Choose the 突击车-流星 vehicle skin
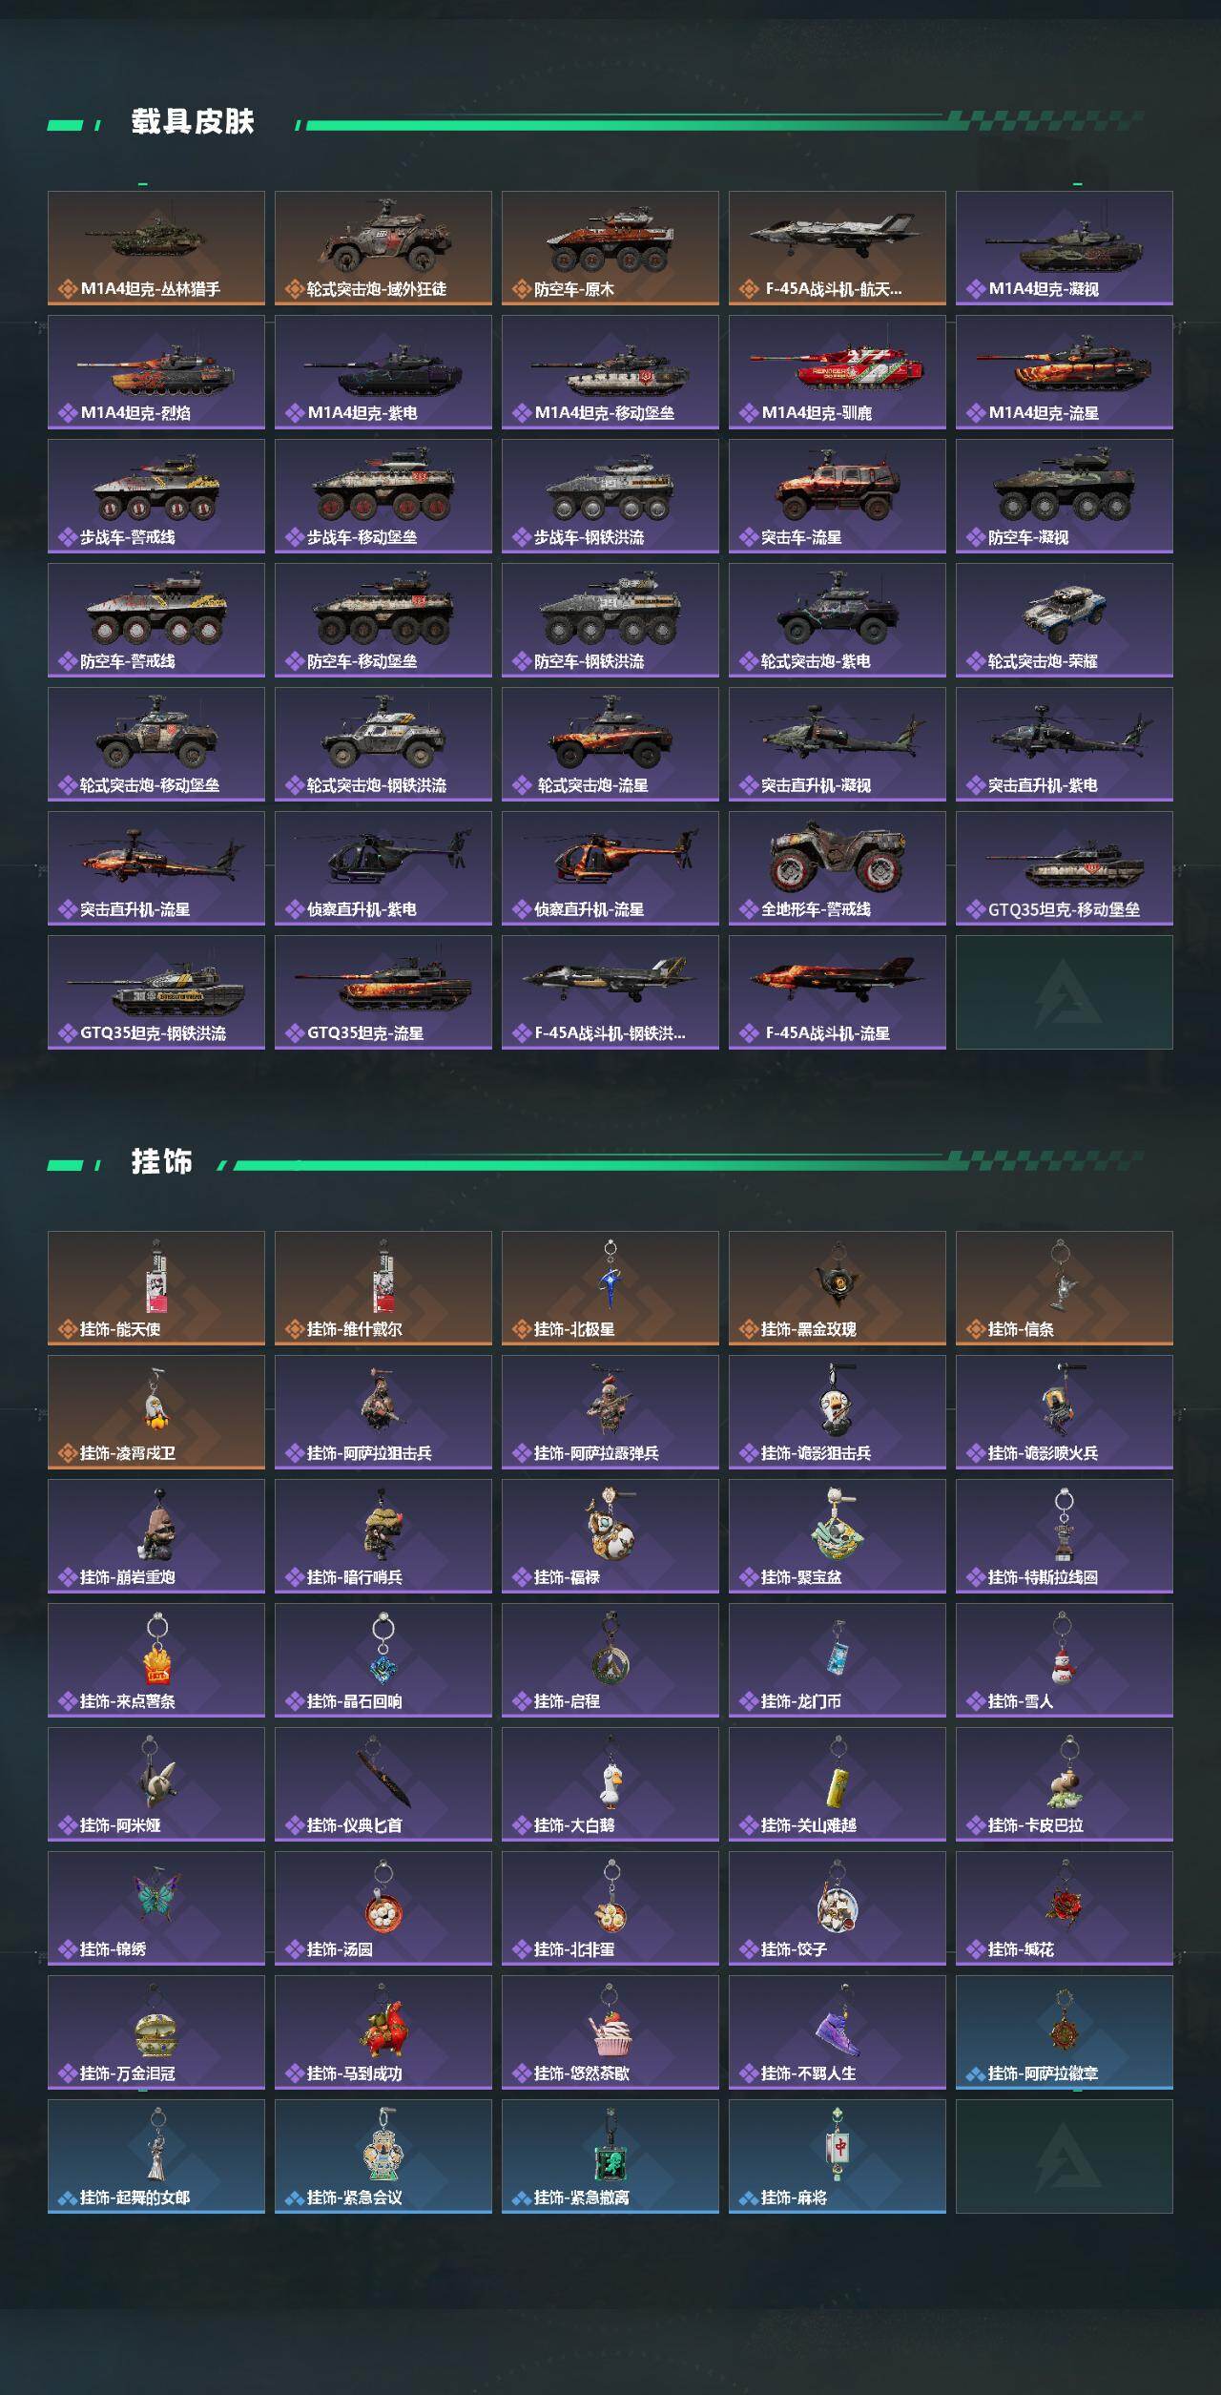Viewport: 1221px width, 2395px height. [x=838, y=496]
